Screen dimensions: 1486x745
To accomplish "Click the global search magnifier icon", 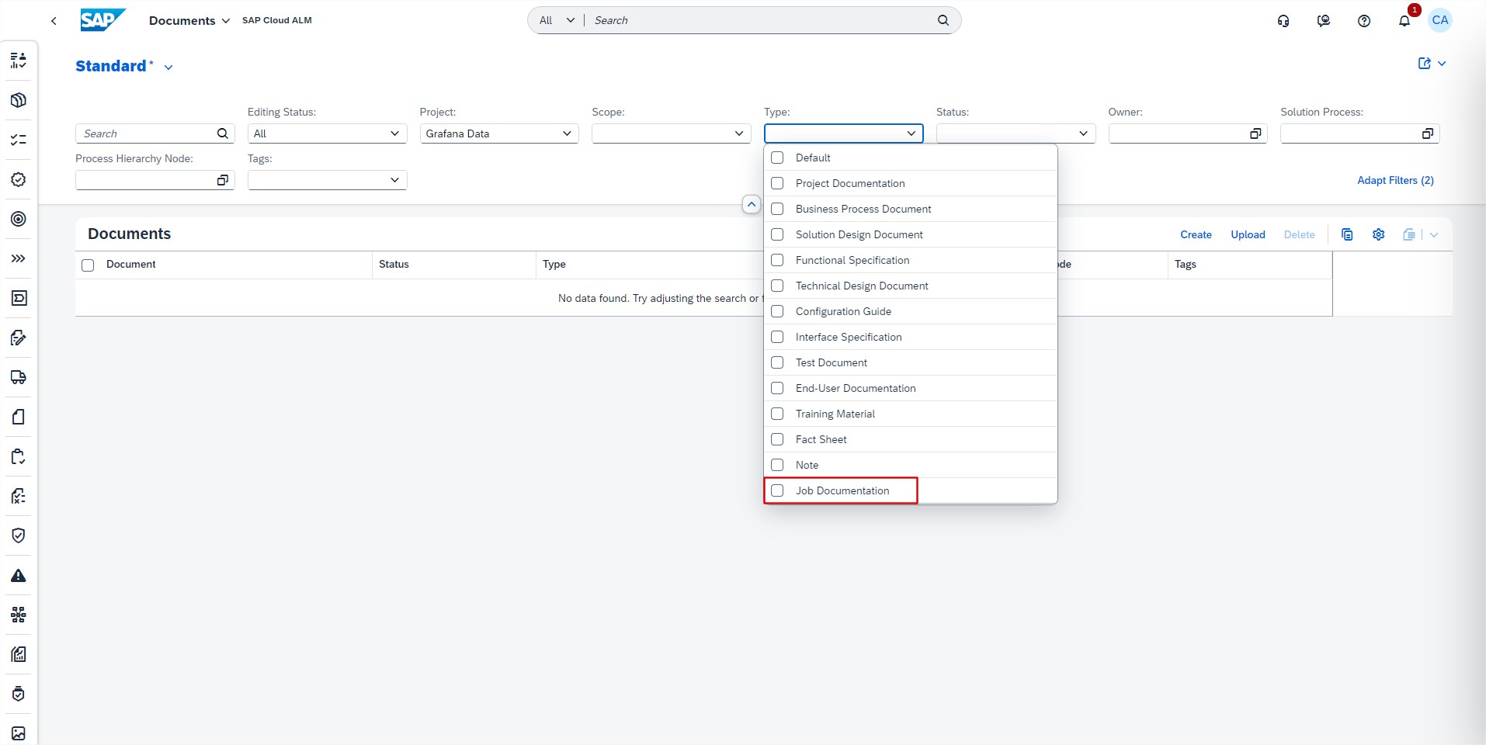I will 943,20.
